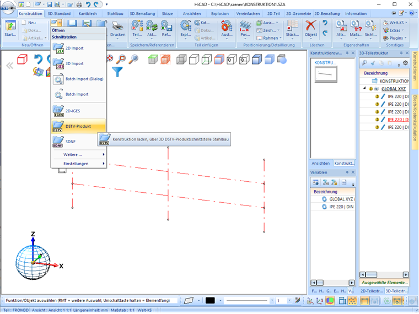This screenshot has width=419, height=314.
Task: Expand the Einstellungen submenu
Action: pos(79,164)
